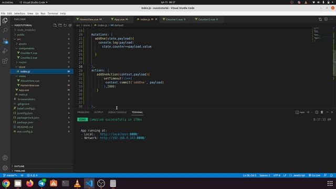The image size is (336, 189).
Task: Close the index.js editor tab
Action: [156, 19]
